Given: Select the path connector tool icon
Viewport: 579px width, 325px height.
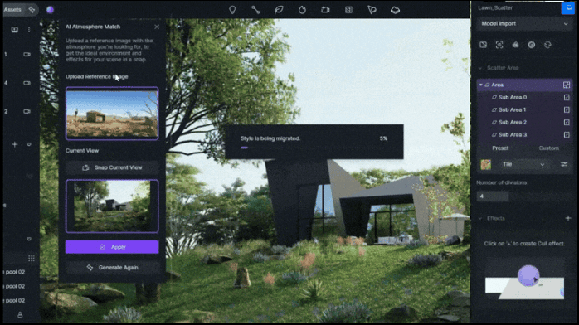Looking at the screenshot, I should (255, 10).
